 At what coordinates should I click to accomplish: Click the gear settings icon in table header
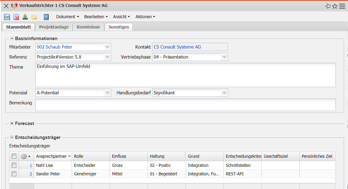tap(24, 156)
